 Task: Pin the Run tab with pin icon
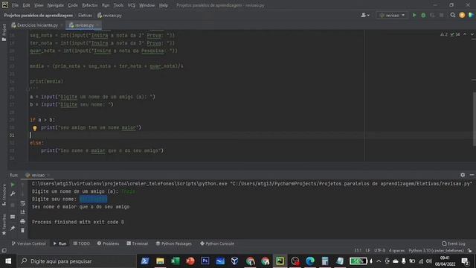click(13, 228)
